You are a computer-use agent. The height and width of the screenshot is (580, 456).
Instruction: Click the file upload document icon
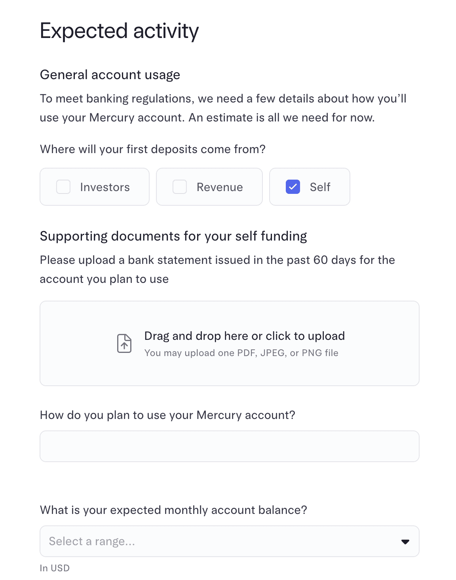coord(124,343)
